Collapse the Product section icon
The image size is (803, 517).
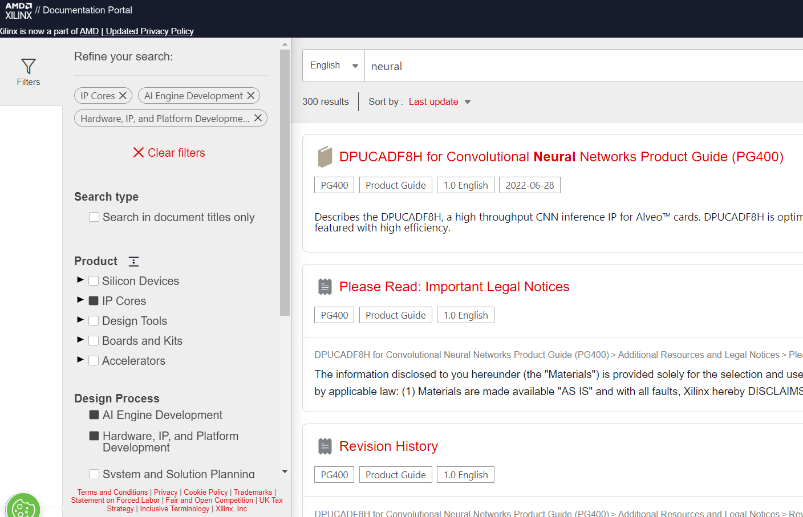click(133, 261)
